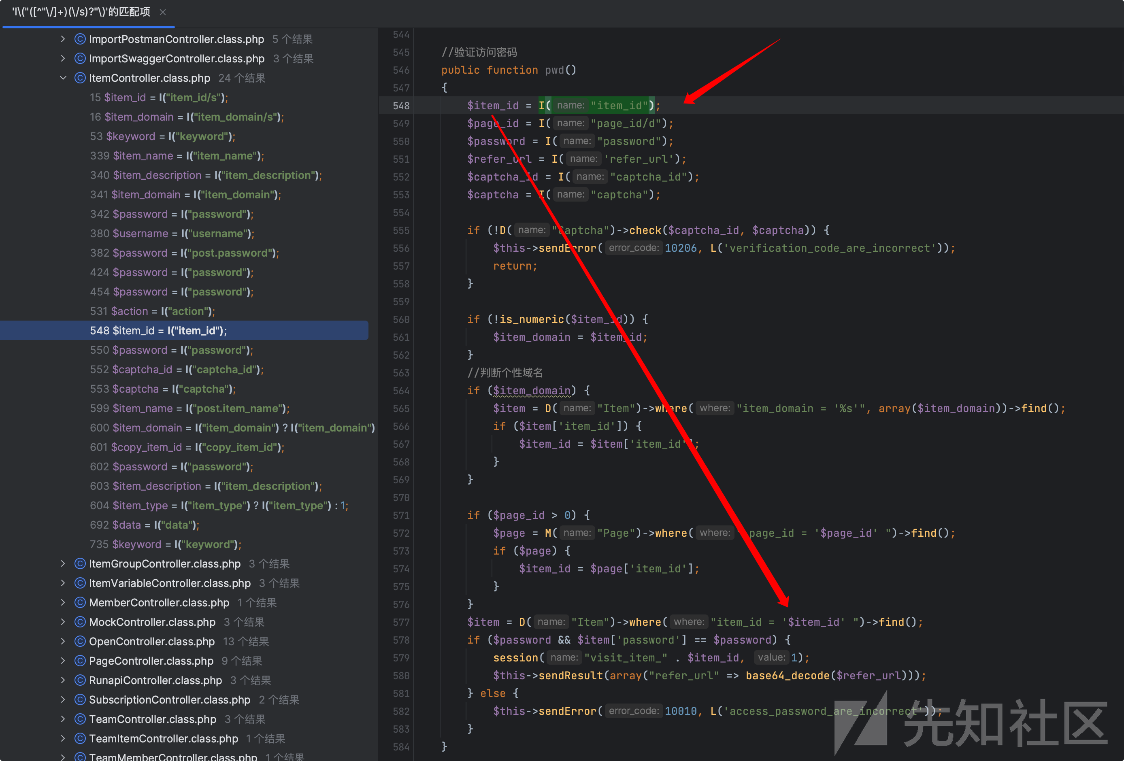Viewport: 1124px width, 761px height.
Task: Click OpenController class file icon
Action: [x=80, y=641]
